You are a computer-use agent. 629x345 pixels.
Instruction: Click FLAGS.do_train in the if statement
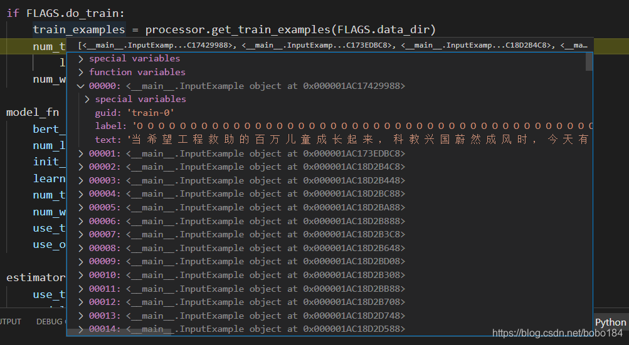72,13
